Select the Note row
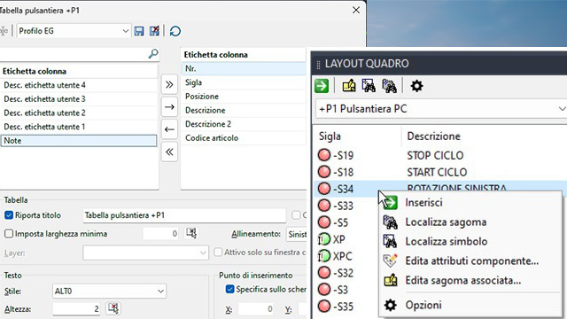 [79, 141]
